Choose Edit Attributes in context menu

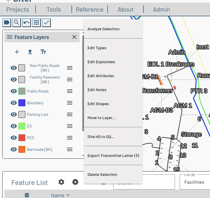tap(113, 76)
